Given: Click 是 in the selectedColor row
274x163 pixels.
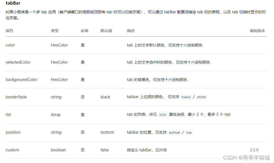Looking at the screenshot, I should 83,62.
